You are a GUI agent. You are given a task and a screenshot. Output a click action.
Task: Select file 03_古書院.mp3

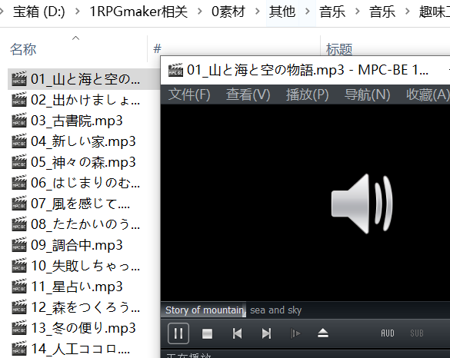[77, 121]
